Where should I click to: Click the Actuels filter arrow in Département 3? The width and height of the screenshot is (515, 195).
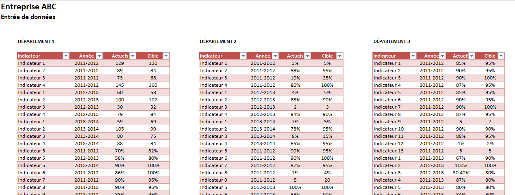tap(472, 56)
